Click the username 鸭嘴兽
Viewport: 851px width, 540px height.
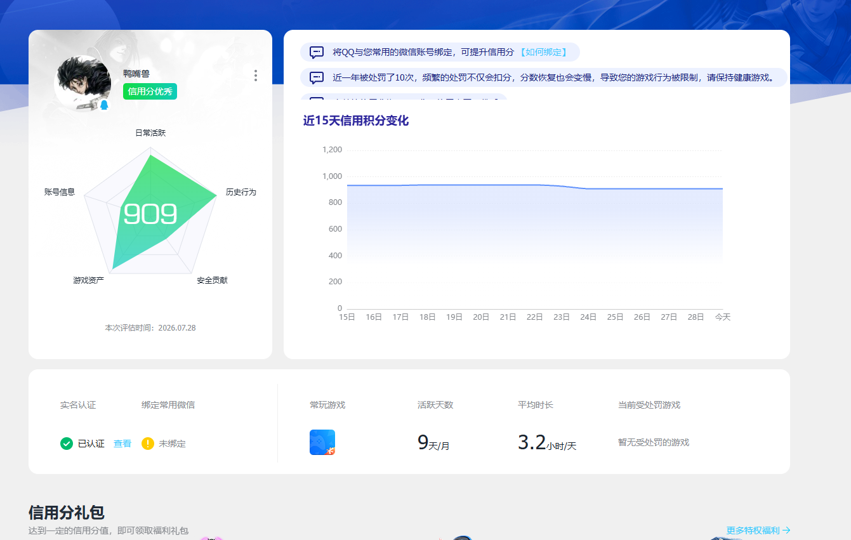coord(136,74)
